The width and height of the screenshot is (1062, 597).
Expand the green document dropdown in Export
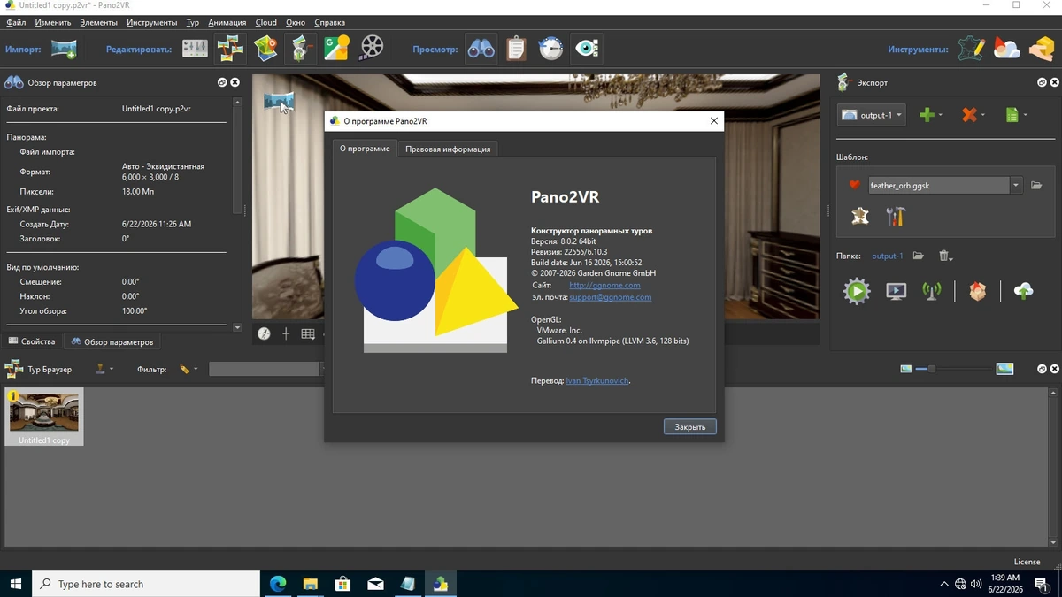[x=1016, y=115]
